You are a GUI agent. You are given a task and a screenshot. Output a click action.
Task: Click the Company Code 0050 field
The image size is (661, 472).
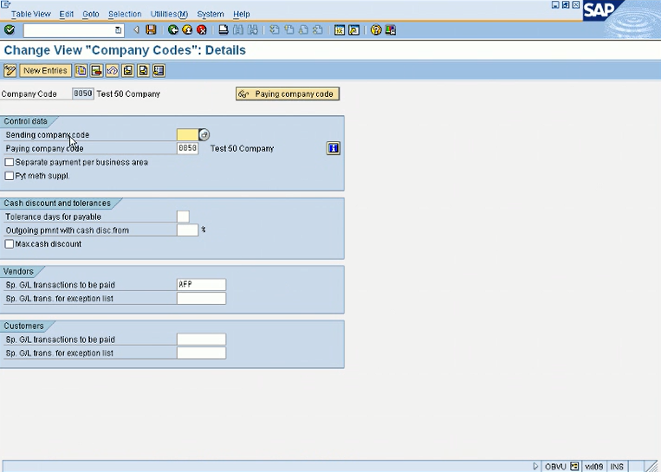[82, 94]
